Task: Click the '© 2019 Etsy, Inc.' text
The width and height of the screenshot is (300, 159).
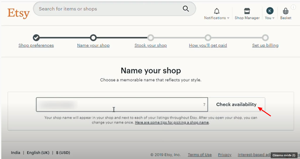Action: 165,155
